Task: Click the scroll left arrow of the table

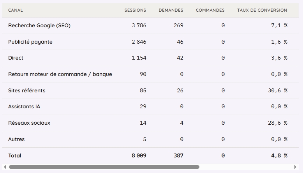Action: (x=5, y=167)
